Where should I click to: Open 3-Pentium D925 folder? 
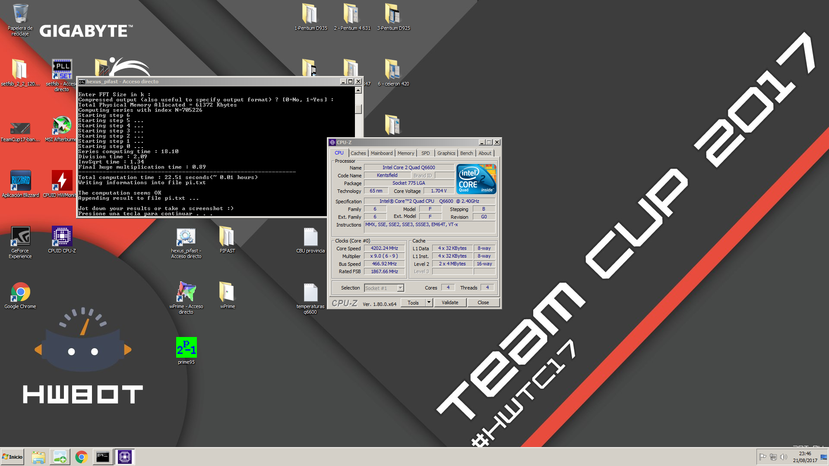[x=393, y=17]
